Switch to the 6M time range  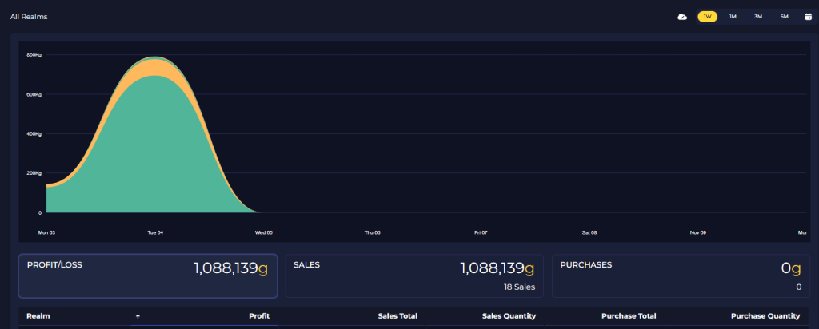(784, 17)
